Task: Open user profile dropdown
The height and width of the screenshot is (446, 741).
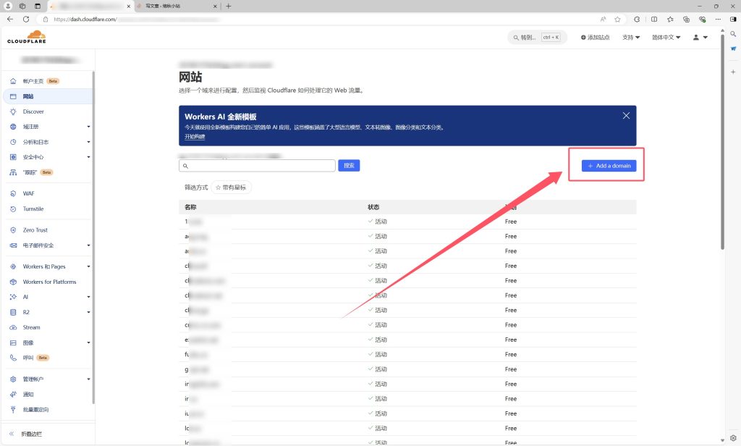Action: click(x=700, y=38)
